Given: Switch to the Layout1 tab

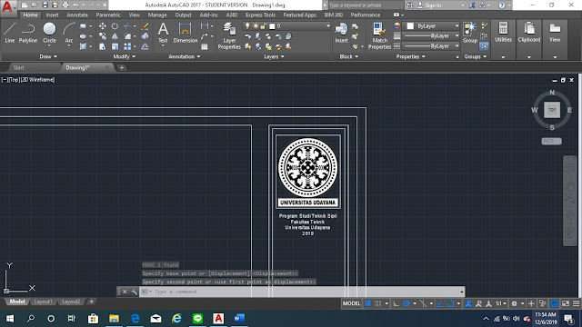Looking at the screenshot, I should point(43,302).
